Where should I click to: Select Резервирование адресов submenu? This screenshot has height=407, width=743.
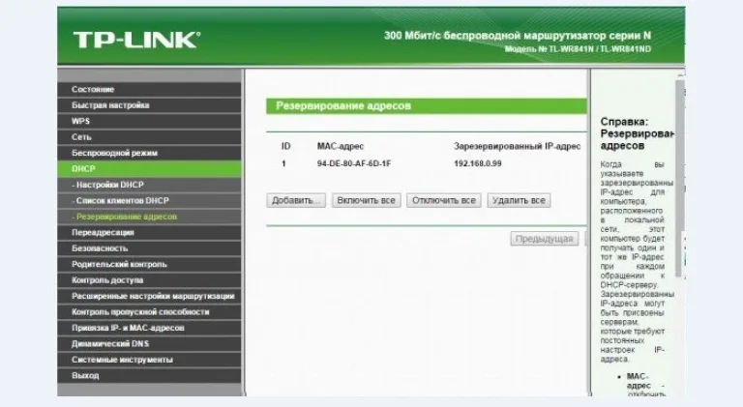point(149,217)
